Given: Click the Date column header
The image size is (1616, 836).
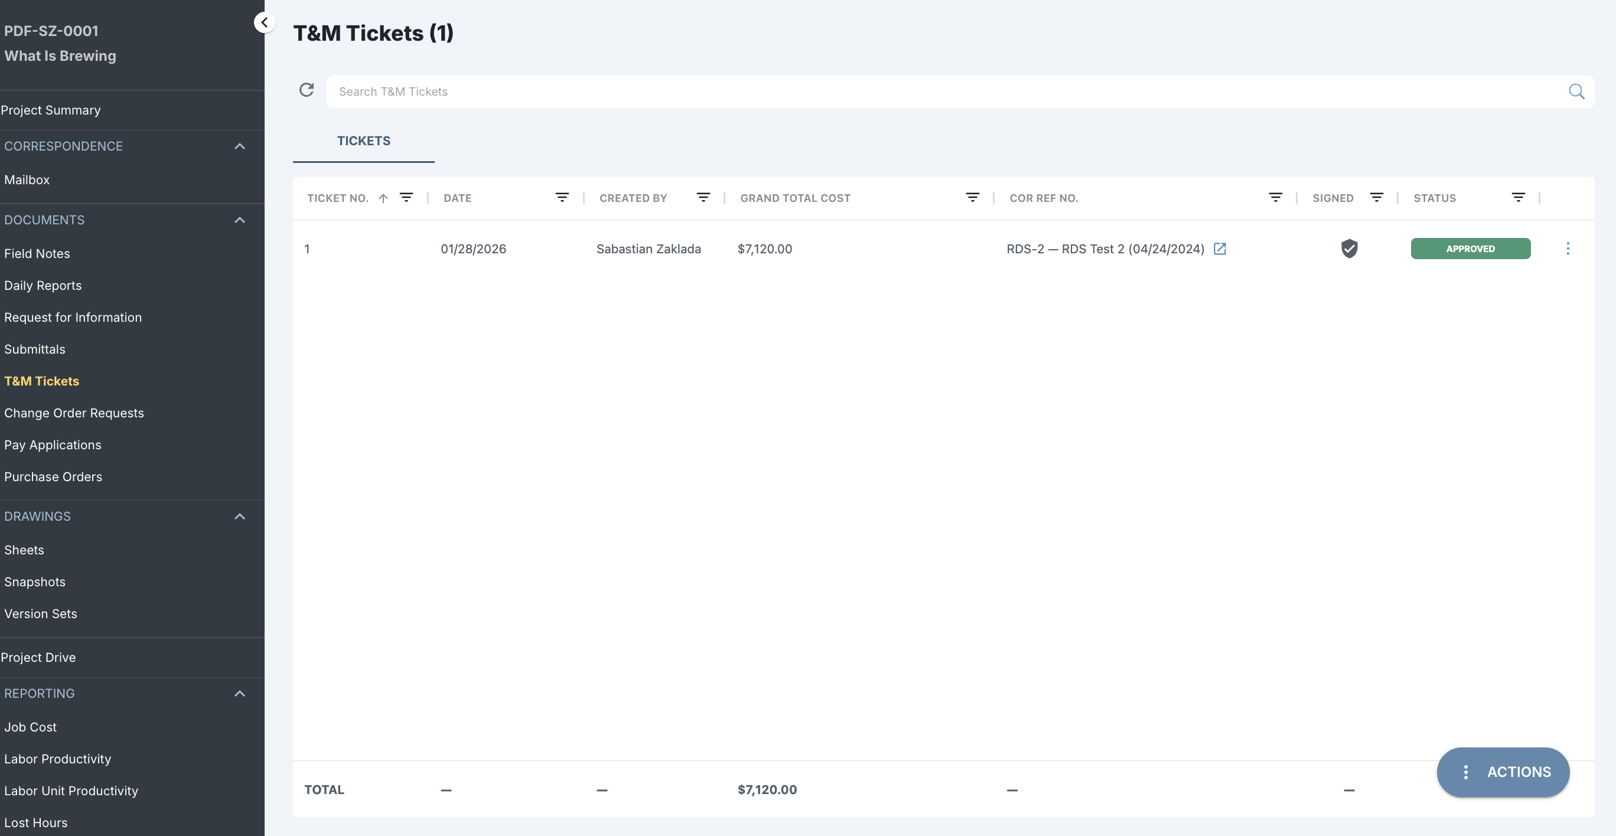Looking at the screenshot, I should click(457, 198).
